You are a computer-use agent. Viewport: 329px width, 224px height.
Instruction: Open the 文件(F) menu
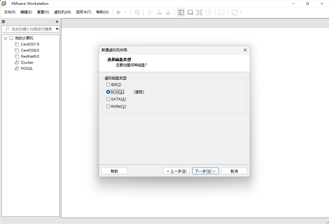click(10, 12)
